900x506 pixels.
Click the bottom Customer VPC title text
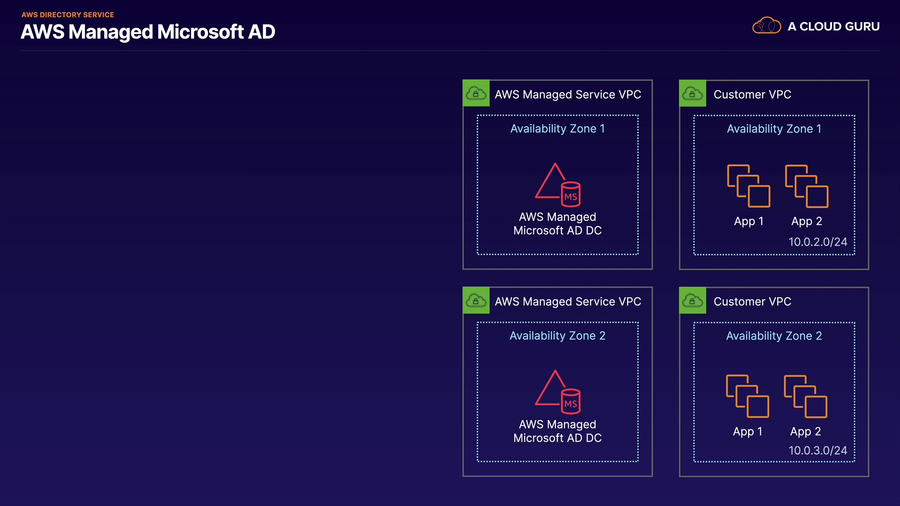[752, 302]
